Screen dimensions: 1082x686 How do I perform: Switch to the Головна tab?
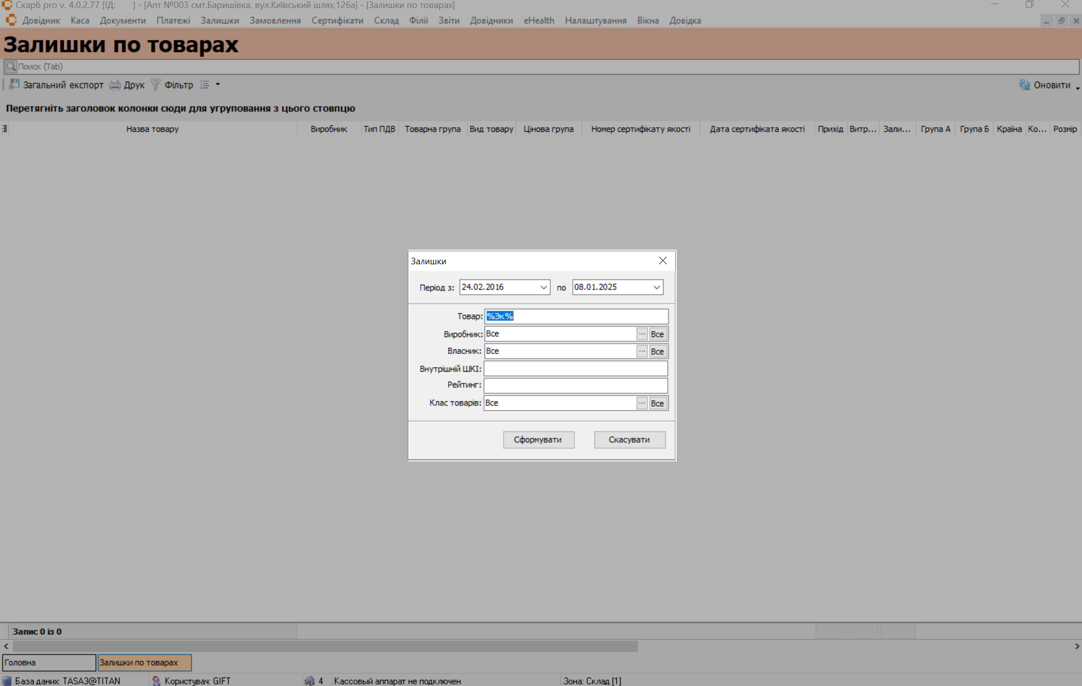49,662
